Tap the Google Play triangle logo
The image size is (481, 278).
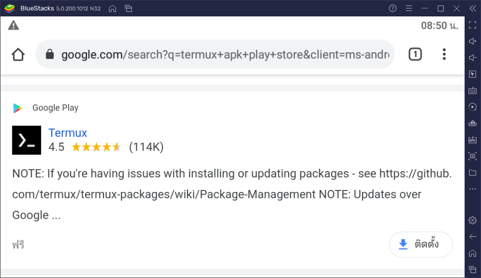18,108
